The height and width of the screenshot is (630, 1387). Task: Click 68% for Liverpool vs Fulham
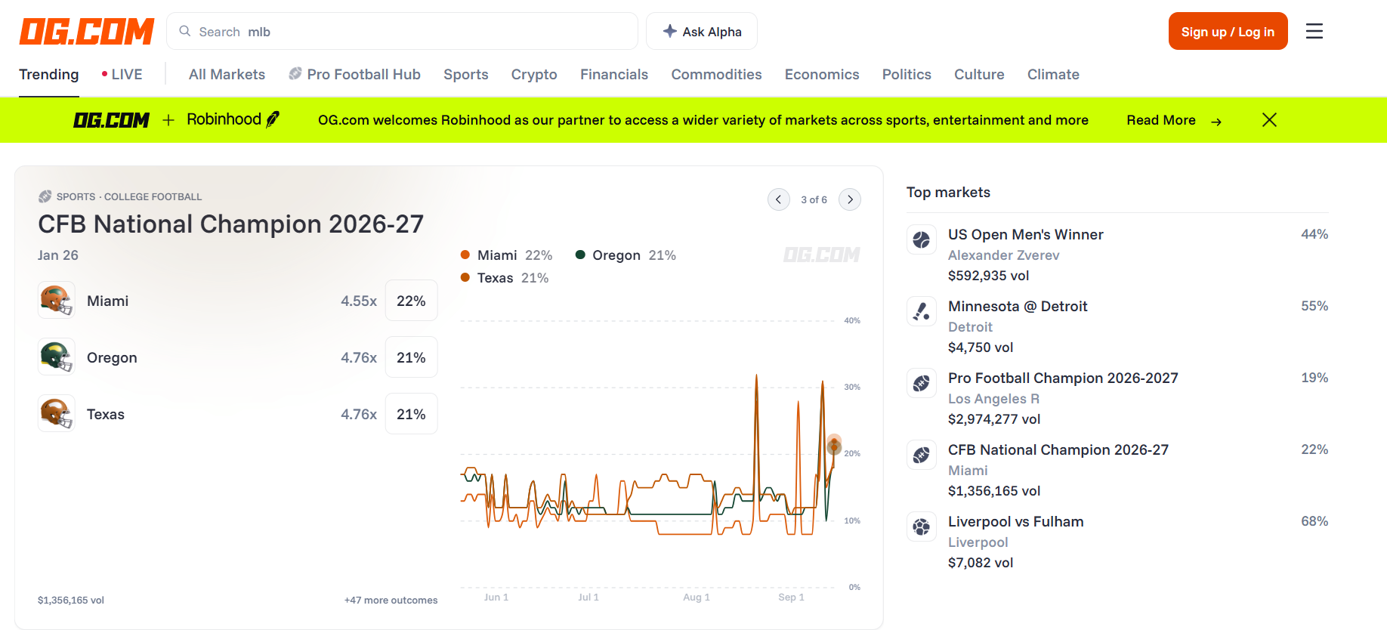pos(1314,521)
